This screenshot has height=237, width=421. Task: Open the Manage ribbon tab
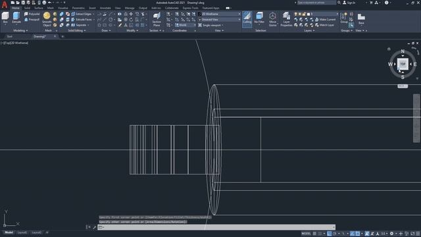click(x=130, y=8)
